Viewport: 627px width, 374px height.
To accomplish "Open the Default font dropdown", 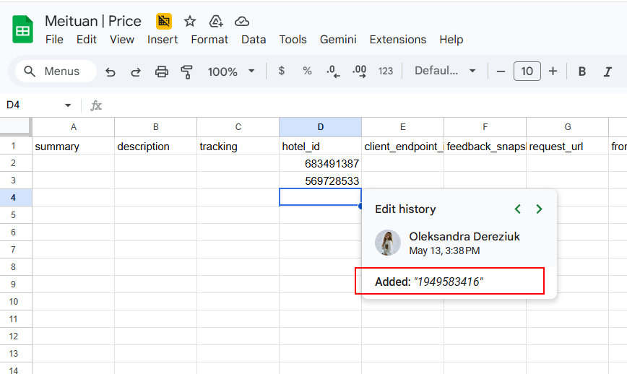I will [445, 71].
